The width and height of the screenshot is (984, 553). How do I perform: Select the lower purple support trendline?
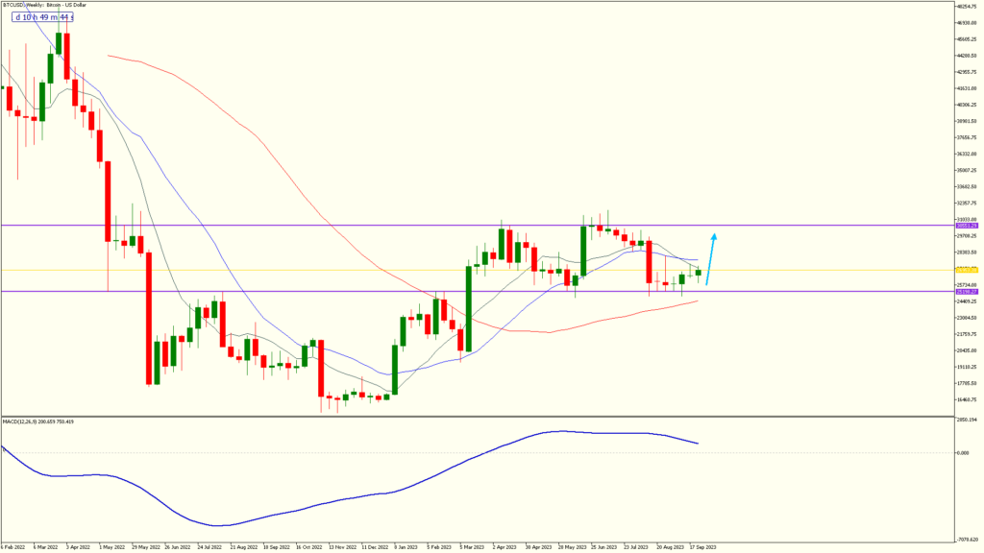[384, 292]
